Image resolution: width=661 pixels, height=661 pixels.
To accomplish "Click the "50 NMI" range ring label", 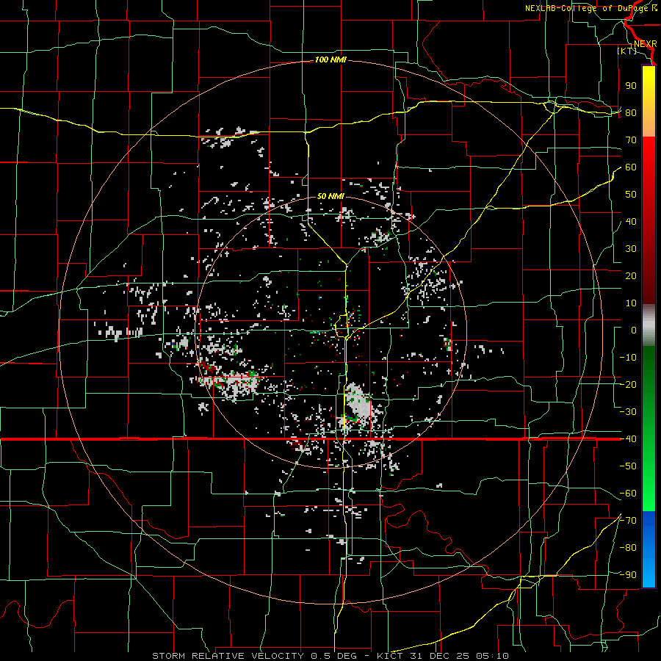I will pos(330,196).
